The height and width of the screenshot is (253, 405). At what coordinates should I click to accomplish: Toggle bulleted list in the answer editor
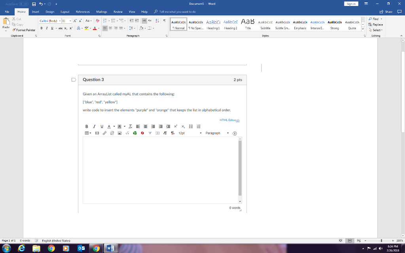(191, 126)
